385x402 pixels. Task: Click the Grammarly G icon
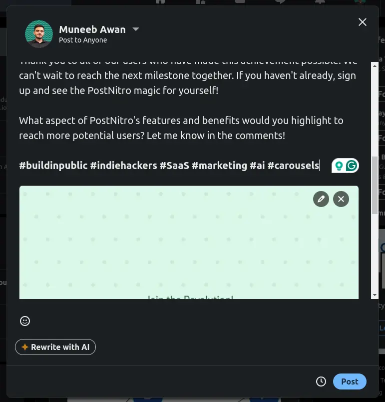pyautogui.click(x=352, y=165)
